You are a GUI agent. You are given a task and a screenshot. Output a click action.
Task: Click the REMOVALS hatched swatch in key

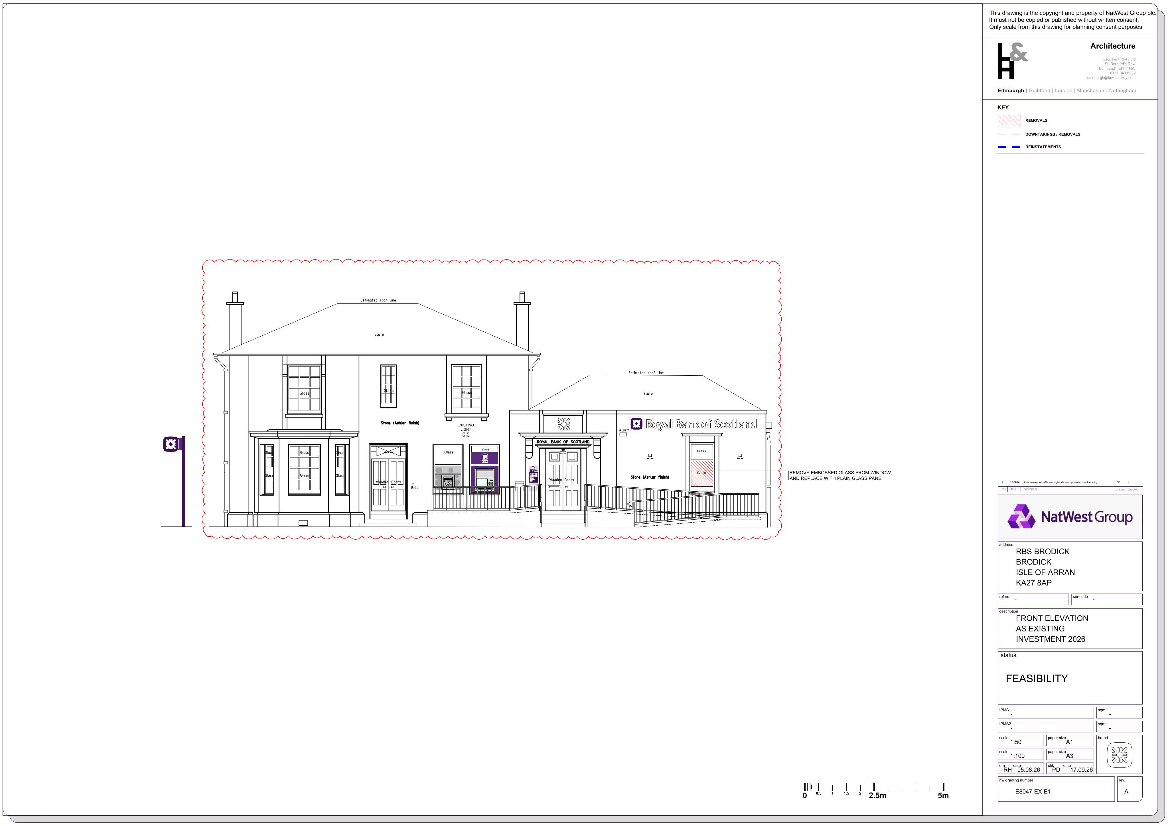[1009, 121]
